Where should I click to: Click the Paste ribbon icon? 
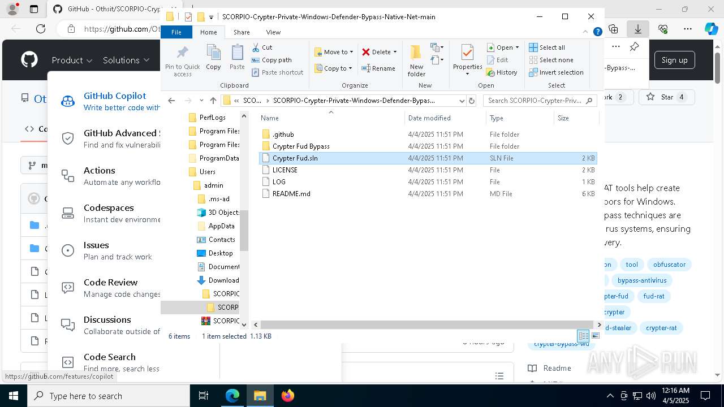pos(237,57)
